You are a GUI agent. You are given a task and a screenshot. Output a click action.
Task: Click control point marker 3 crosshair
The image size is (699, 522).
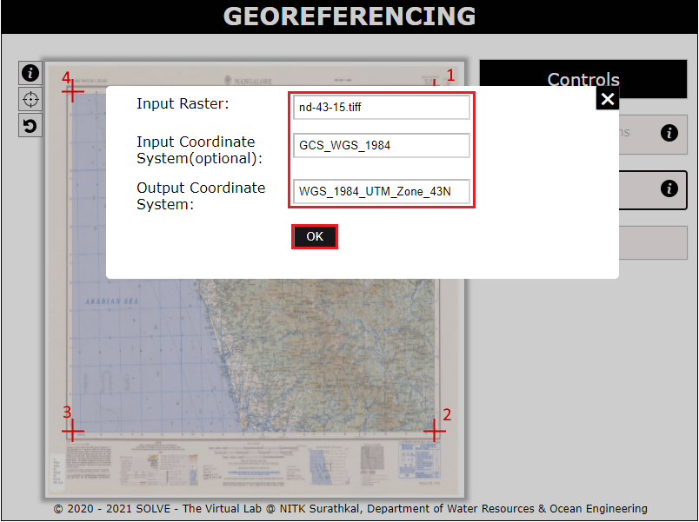click(x=73, y=430)
